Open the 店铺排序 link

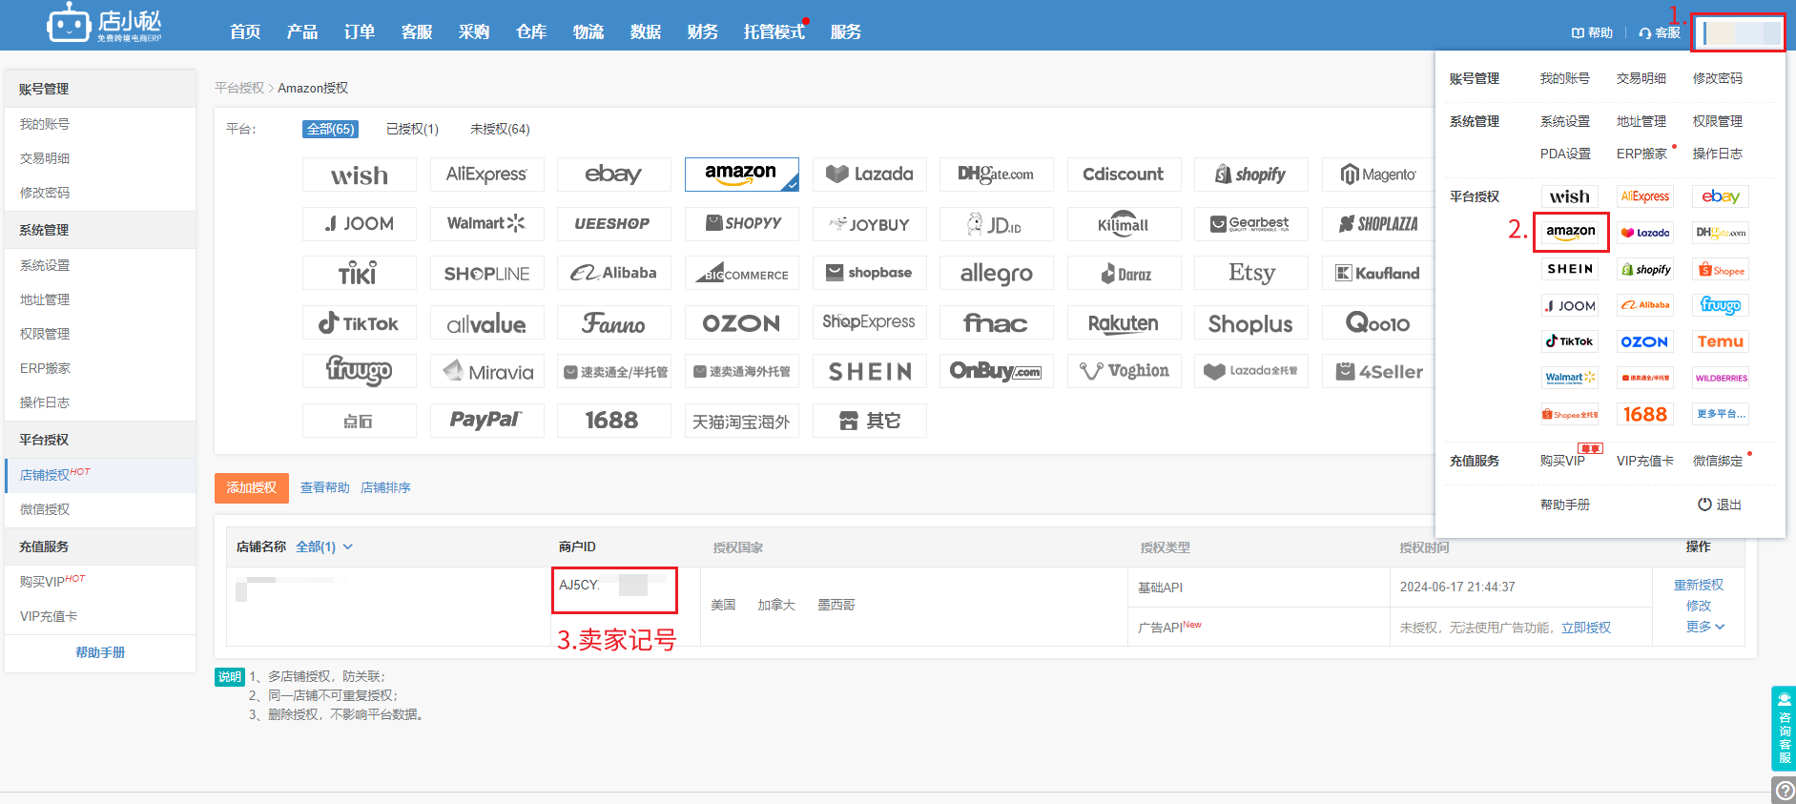tap(386, 487)
